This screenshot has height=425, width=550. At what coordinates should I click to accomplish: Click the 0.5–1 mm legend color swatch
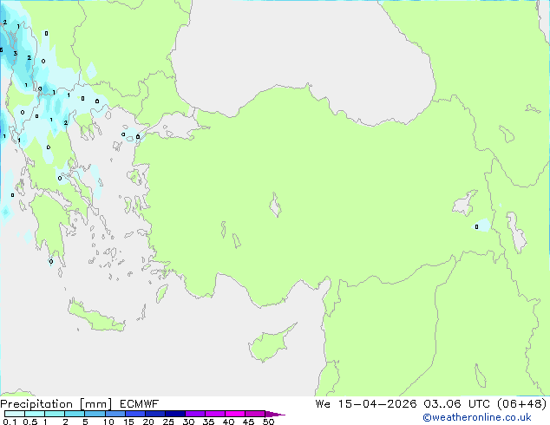pos(35,414)
